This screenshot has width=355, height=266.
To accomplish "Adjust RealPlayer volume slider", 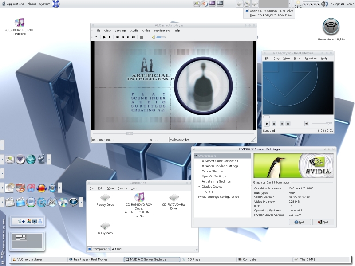I will tap(322, 124).
